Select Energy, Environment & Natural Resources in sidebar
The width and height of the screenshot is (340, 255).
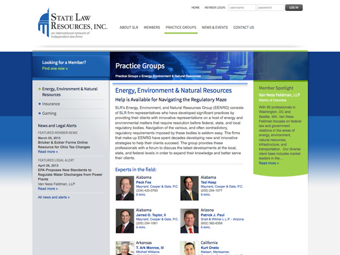click(70, 92)
